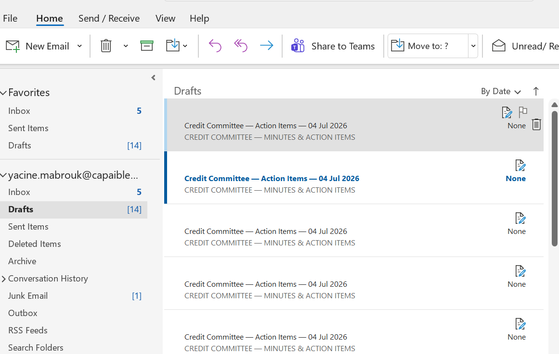Open the Help tab

pyautogui.click(x=199, y=19)
